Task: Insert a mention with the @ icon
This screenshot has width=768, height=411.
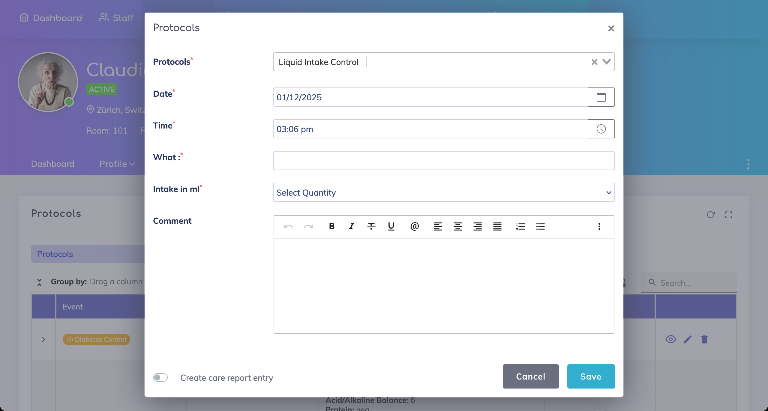Action: 414,226
